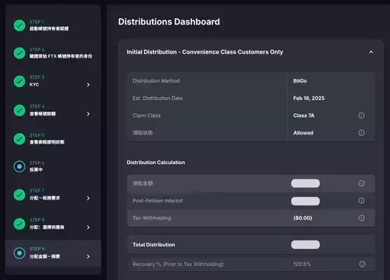Show Tax Withholding info tooltip icon
The height and width of the screenshot is (280, 390).
click(361, 218)
